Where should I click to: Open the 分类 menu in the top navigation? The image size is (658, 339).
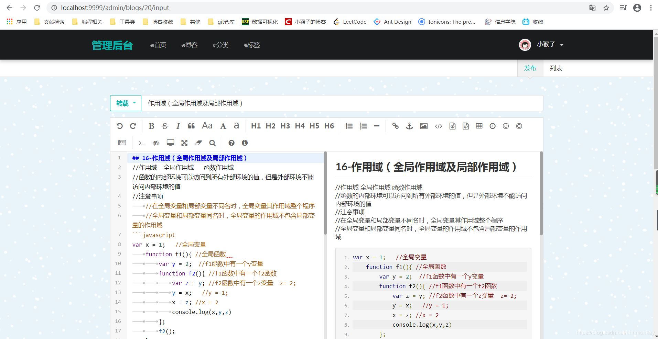click(x=221, y=45)
